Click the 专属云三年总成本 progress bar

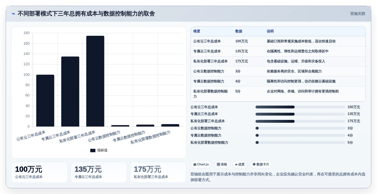[300, 114]
